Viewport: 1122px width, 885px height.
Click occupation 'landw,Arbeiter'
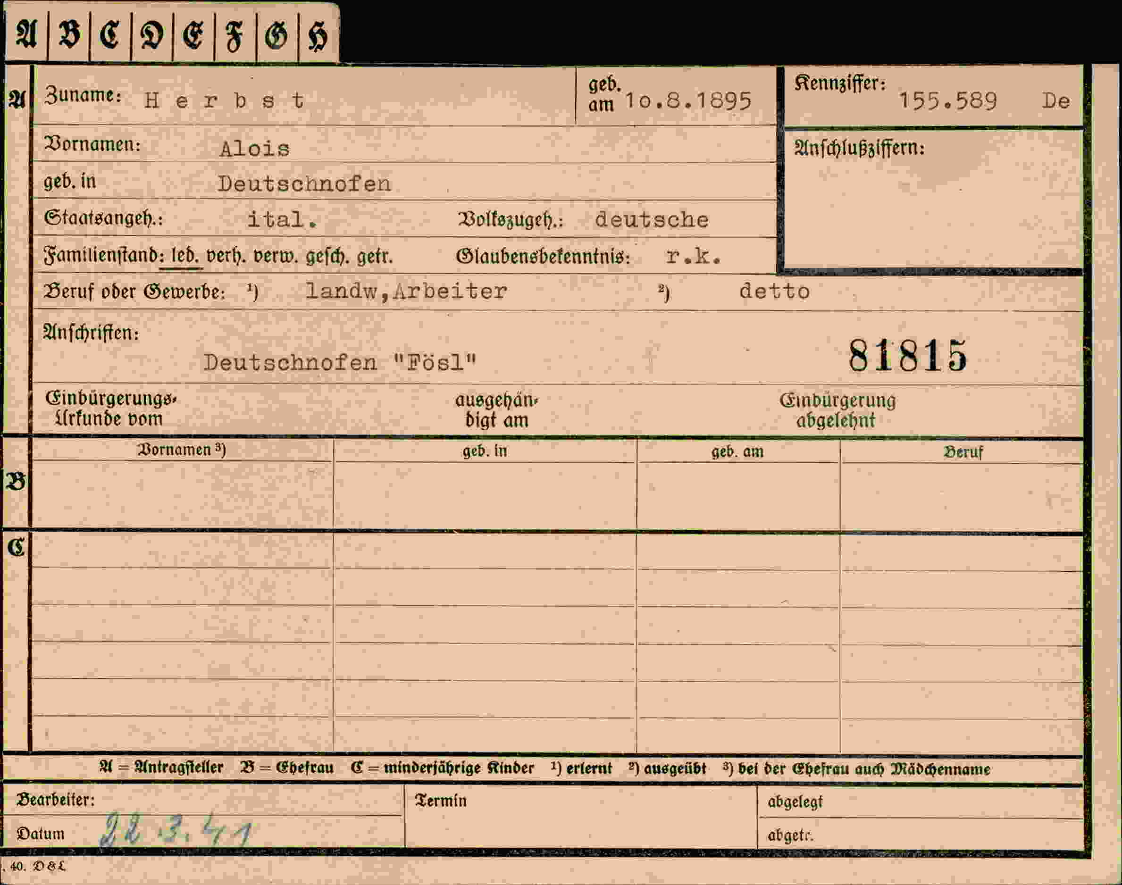(x=406, y=292)
